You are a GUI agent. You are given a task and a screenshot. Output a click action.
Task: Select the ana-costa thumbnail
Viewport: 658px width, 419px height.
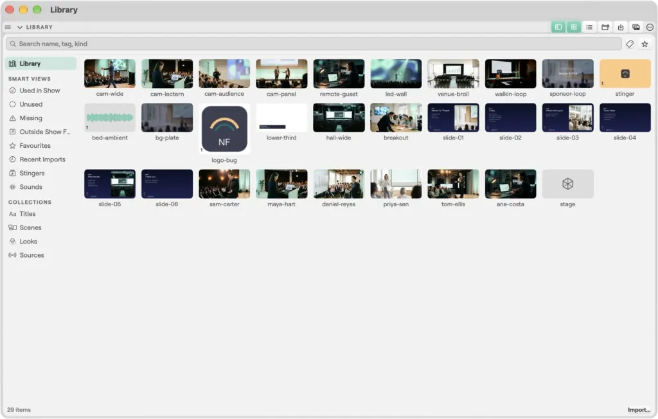(510, 184)
